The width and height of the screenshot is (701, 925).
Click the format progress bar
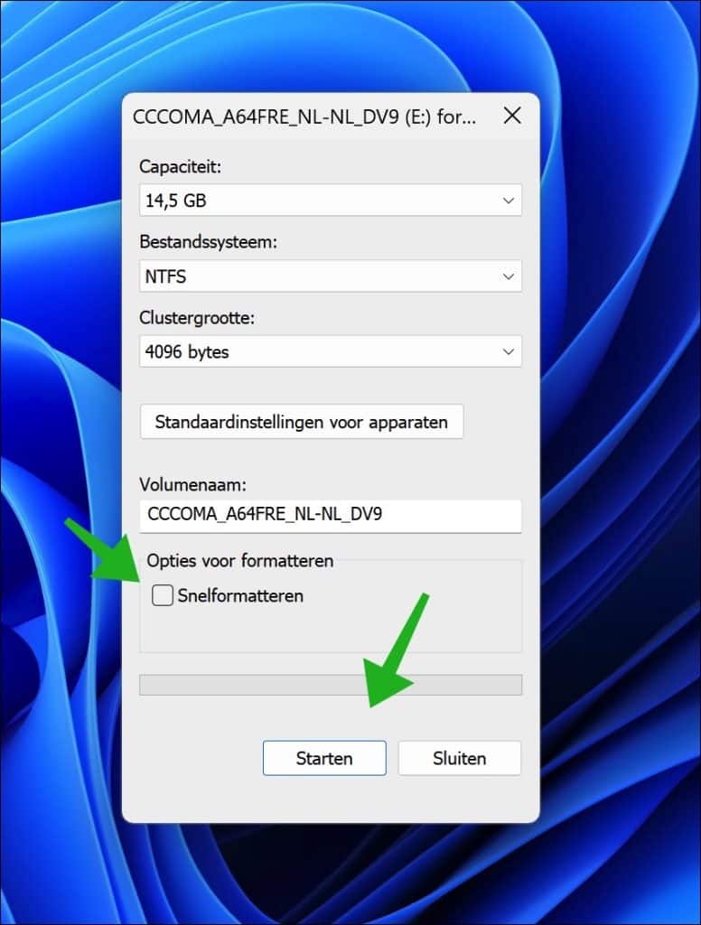coord(331,685)
